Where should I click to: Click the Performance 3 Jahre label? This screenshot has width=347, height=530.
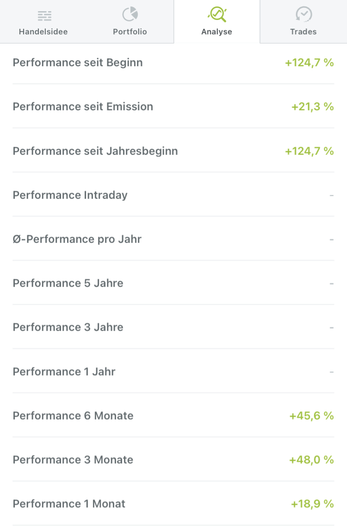(x=68, y=327)
